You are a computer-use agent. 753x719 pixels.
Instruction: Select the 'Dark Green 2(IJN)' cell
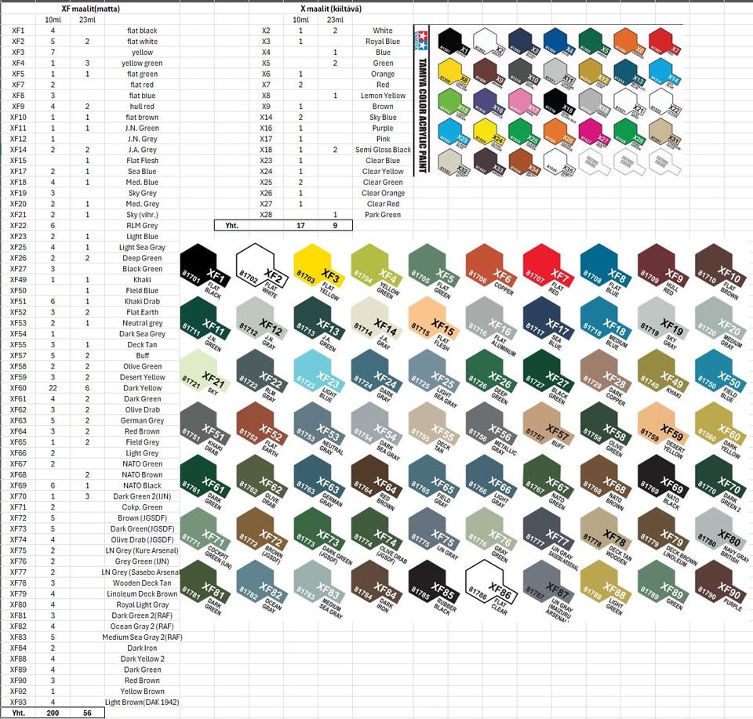[x=142, y=496]
